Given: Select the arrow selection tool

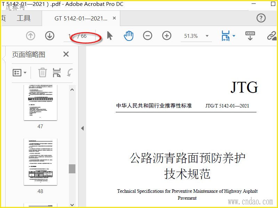Looking at the screenshot, I should click(x=110, y=36).
